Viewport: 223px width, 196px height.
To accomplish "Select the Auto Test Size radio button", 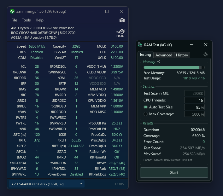I will tap(145, 107).
